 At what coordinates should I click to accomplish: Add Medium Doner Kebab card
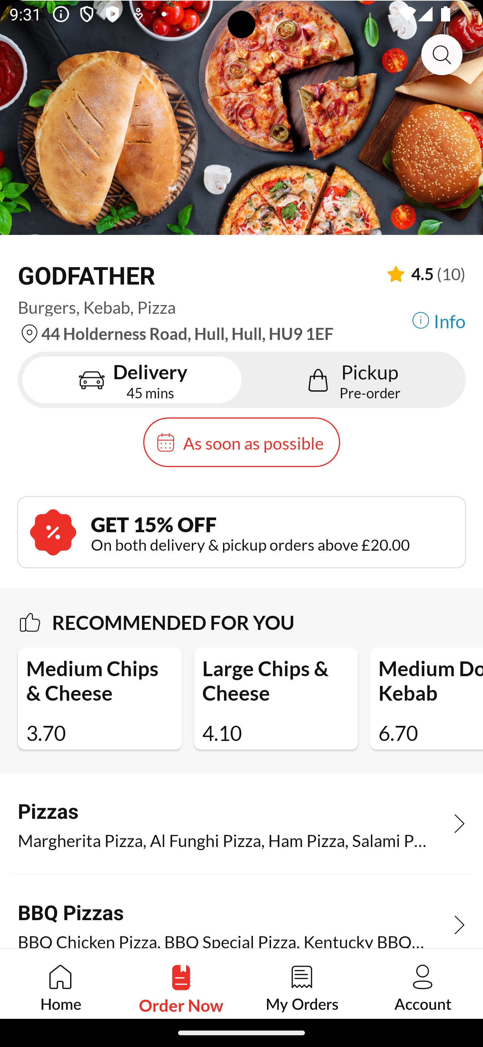[427, 698]
